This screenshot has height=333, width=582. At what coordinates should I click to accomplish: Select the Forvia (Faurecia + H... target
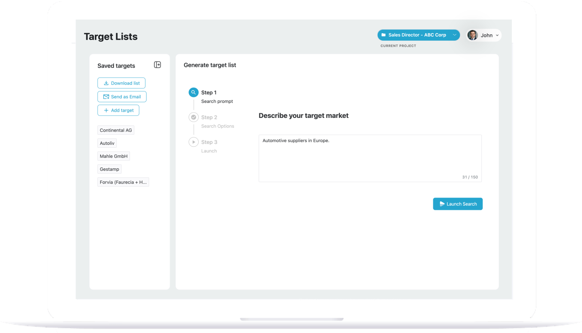pyautogui.click(x=123, y=182)
